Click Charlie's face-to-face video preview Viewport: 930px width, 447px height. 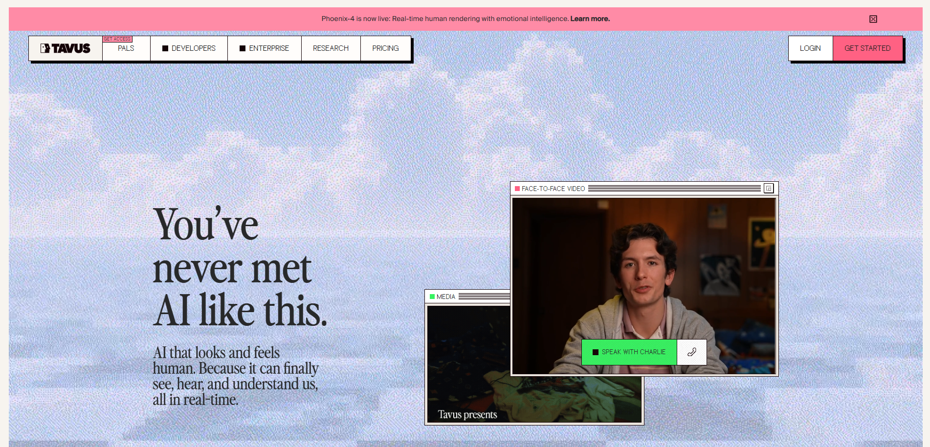click(x=643, y=274)
